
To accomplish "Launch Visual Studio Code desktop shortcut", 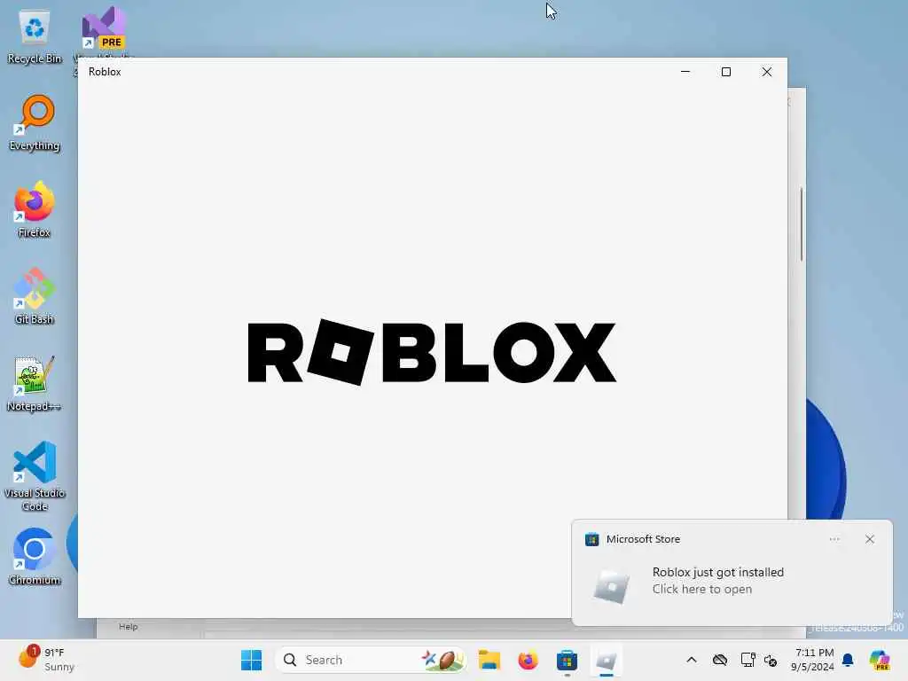I will point(35,476).
